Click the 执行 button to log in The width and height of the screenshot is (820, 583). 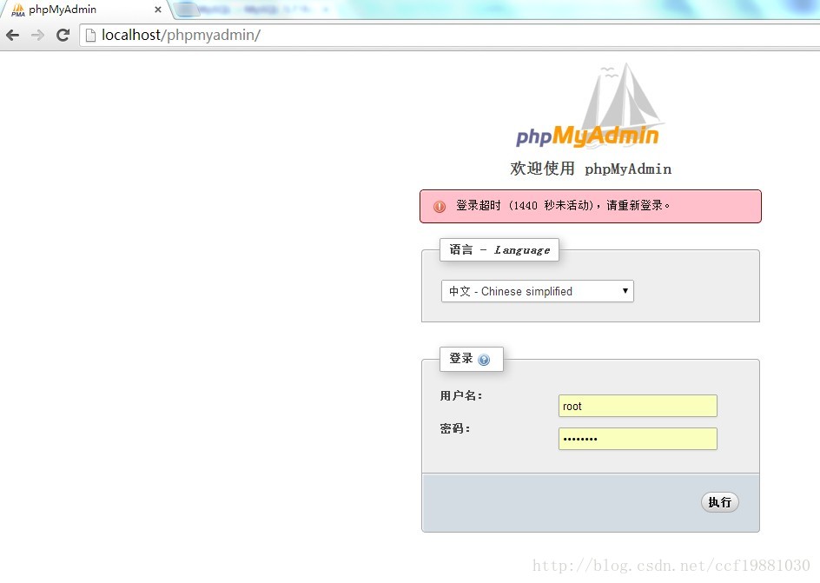719,502
